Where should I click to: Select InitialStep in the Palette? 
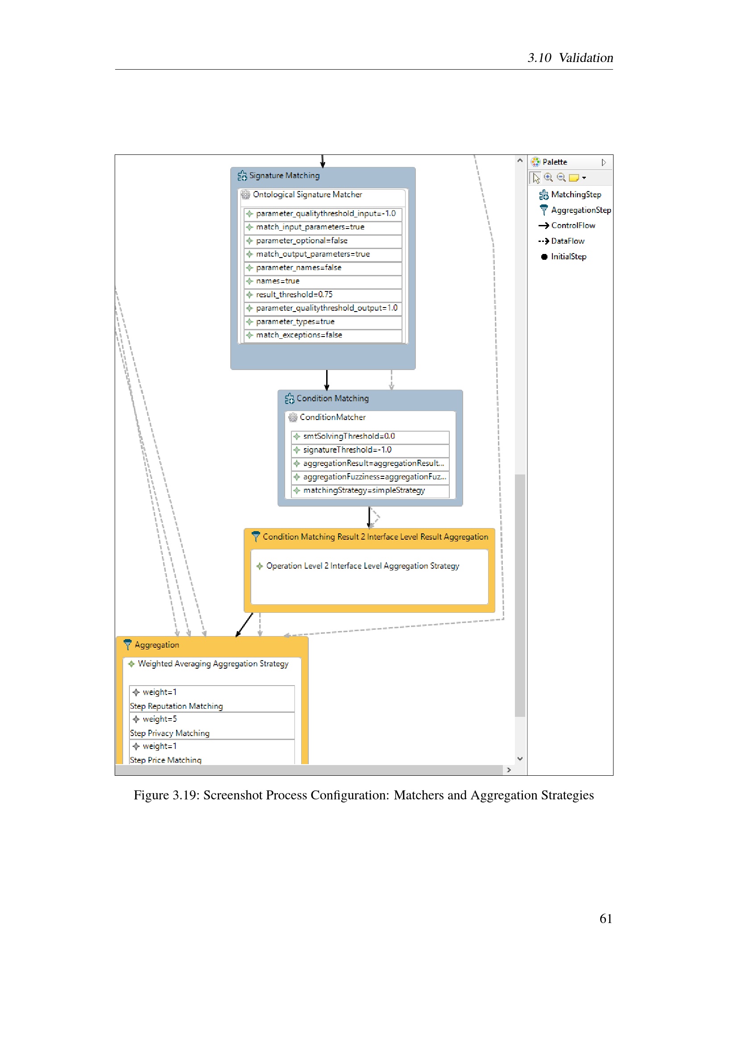click(x=563, y=257)
